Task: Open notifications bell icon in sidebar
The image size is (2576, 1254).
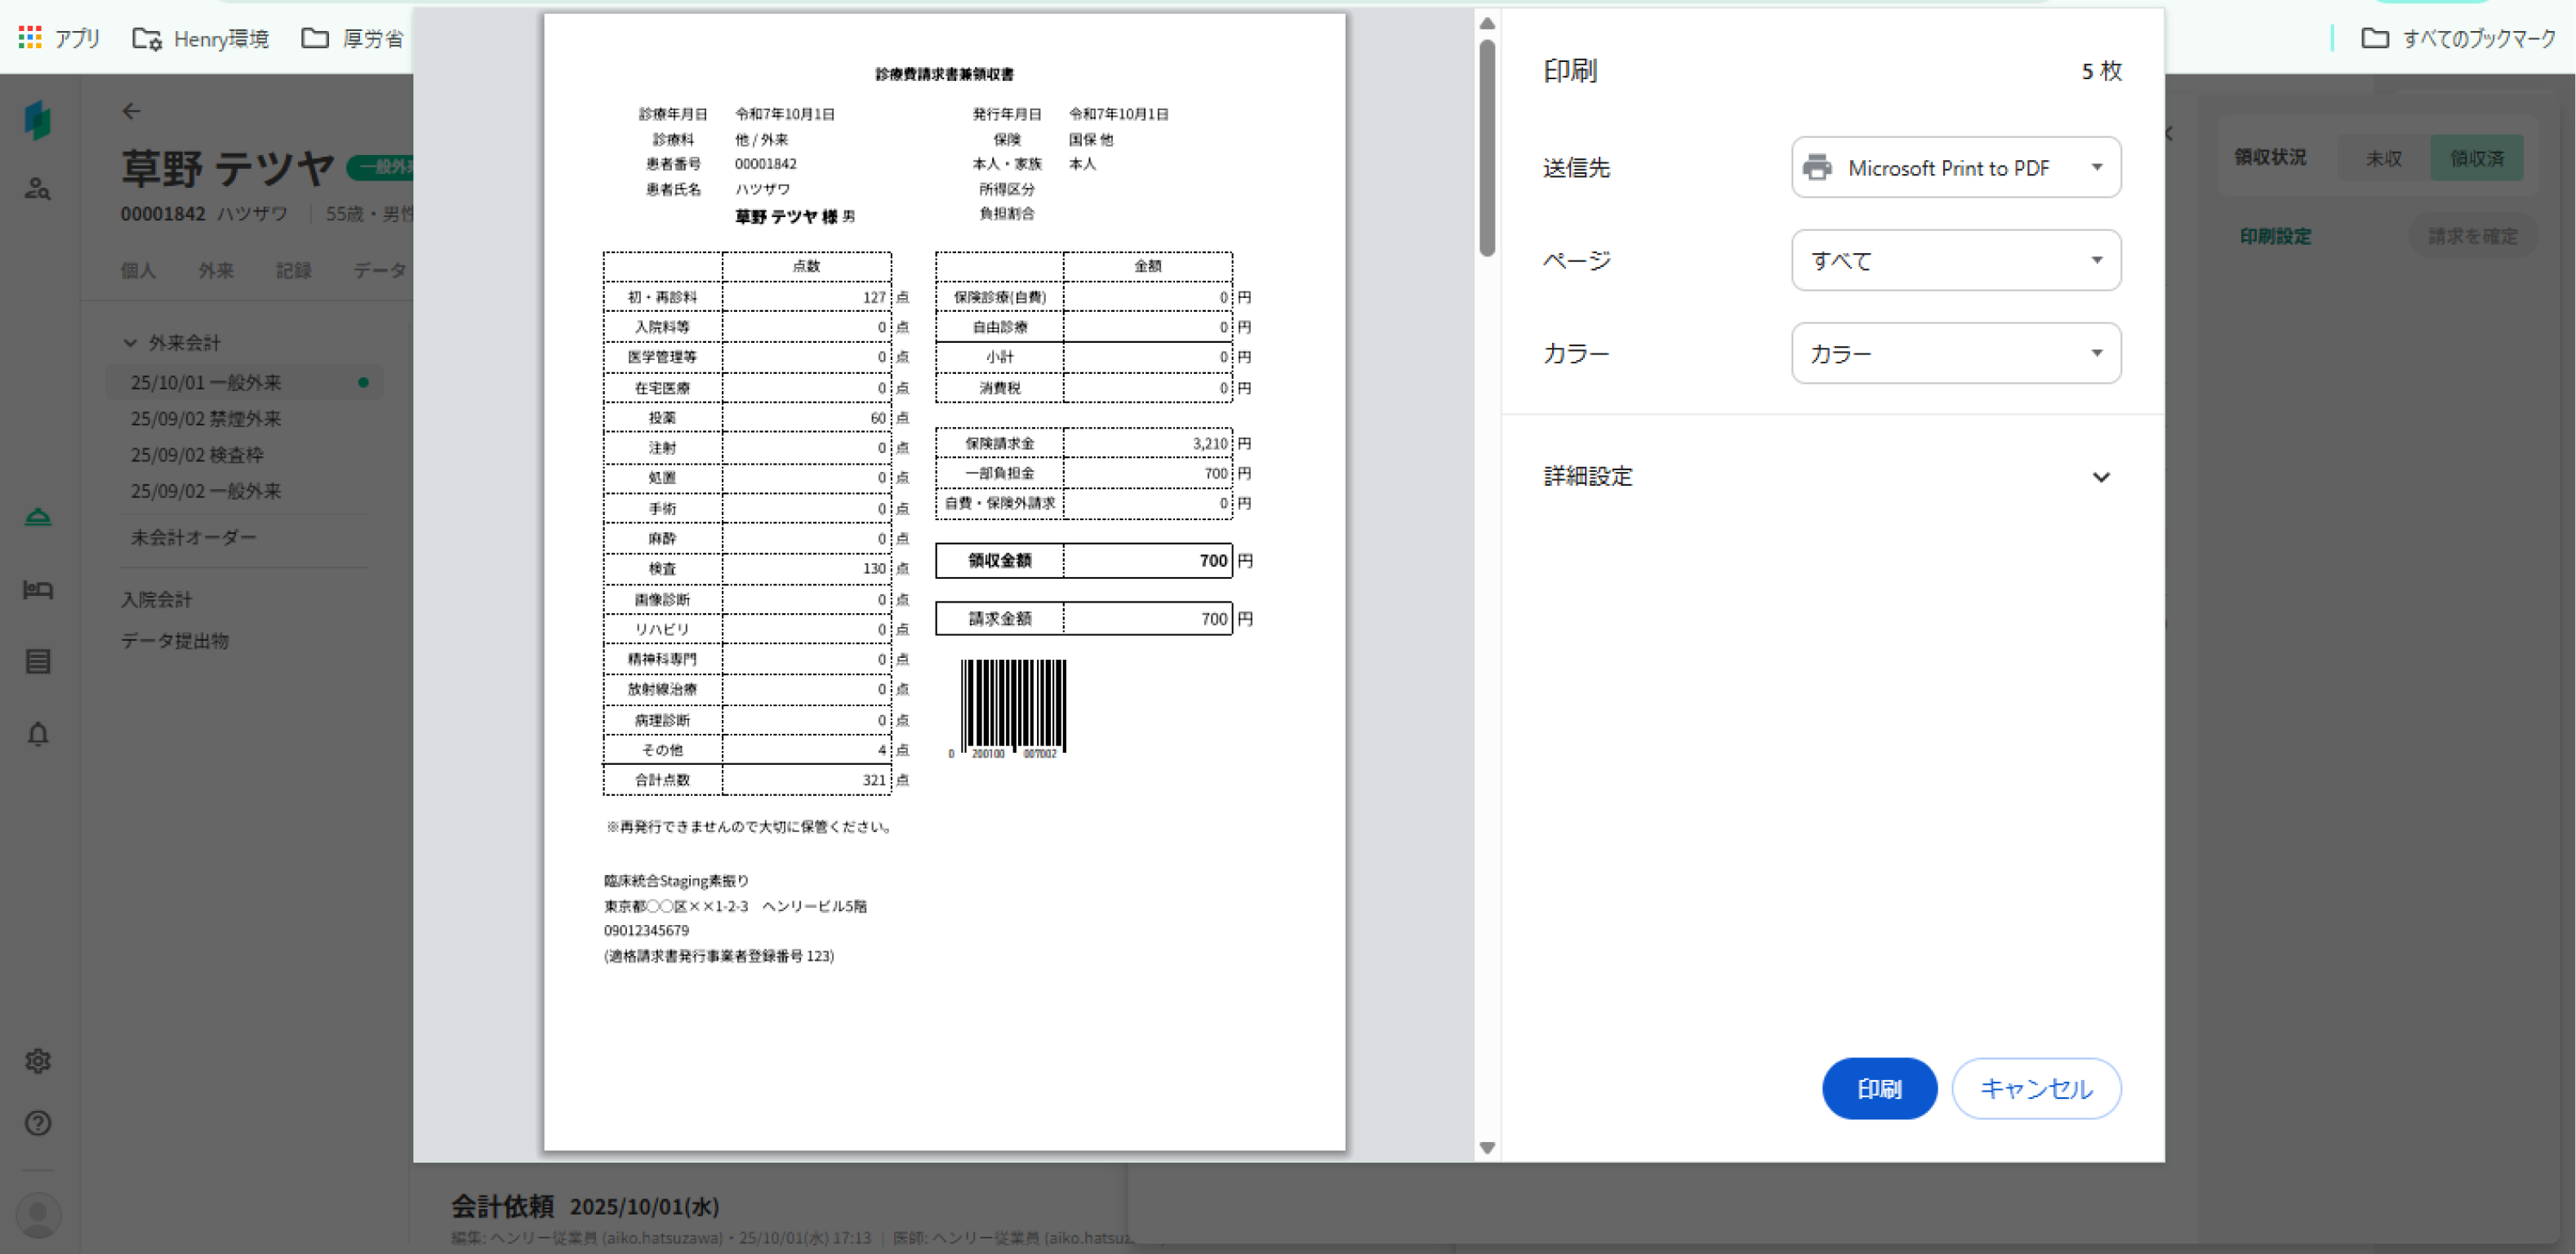Action: click(38, 734)
